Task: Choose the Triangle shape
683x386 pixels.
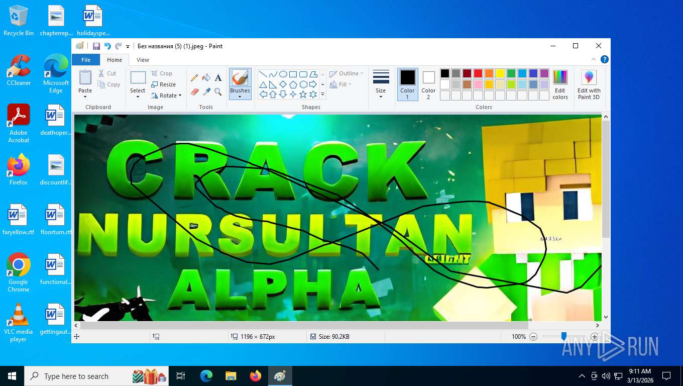Action: tap(263, 84)
